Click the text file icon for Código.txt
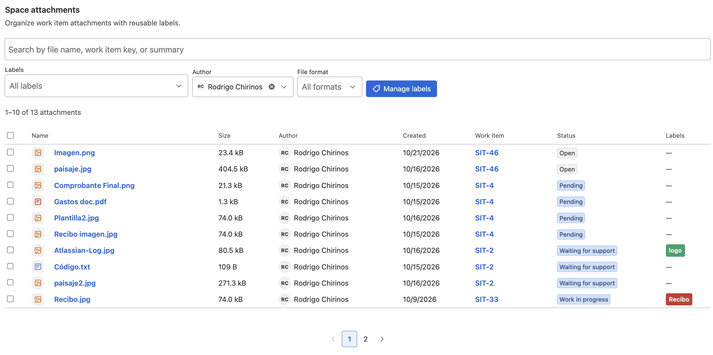The width and height of the screenshot is (713, 355). click(38, 267)
